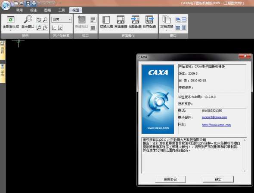
Task: Expand the arrow under 全部重生成
Action: [x=11, y=30]
